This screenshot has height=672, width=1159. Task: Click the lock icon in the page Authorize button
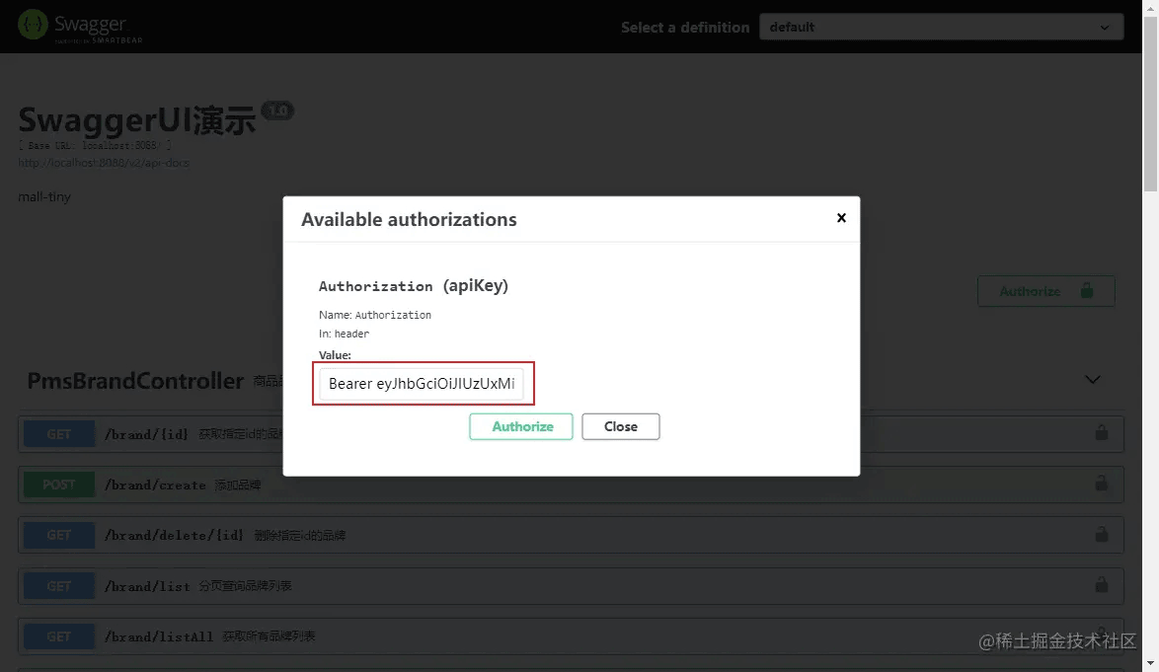1087,290
